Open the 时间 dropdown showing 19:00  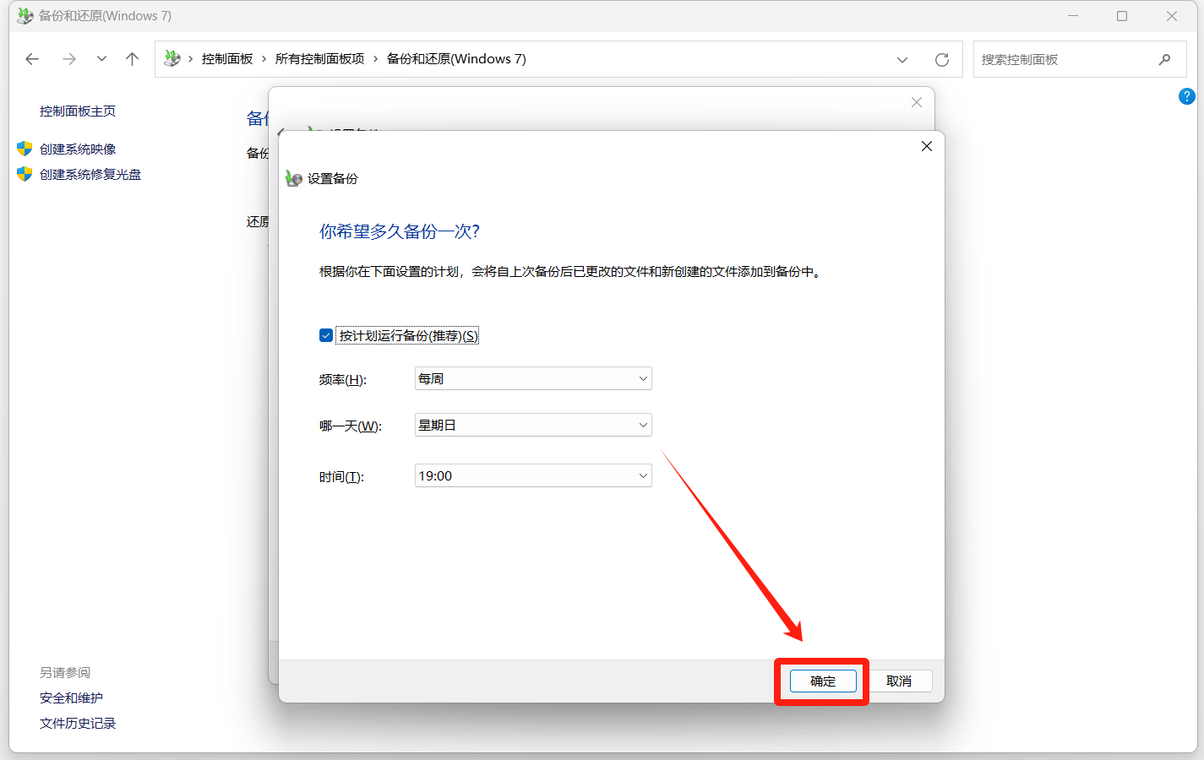click(x=533, y=475)
